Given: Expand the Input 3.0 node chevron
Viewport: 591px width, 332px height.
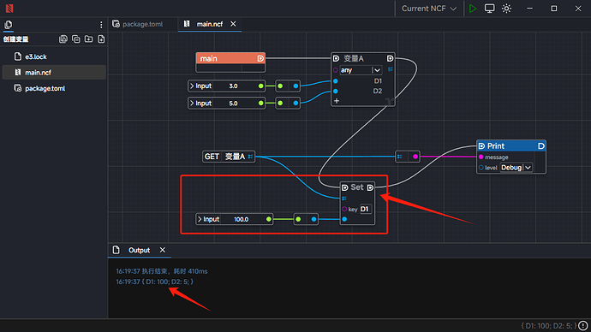Looking at the screenshot, I should click(x=192, y=86).
